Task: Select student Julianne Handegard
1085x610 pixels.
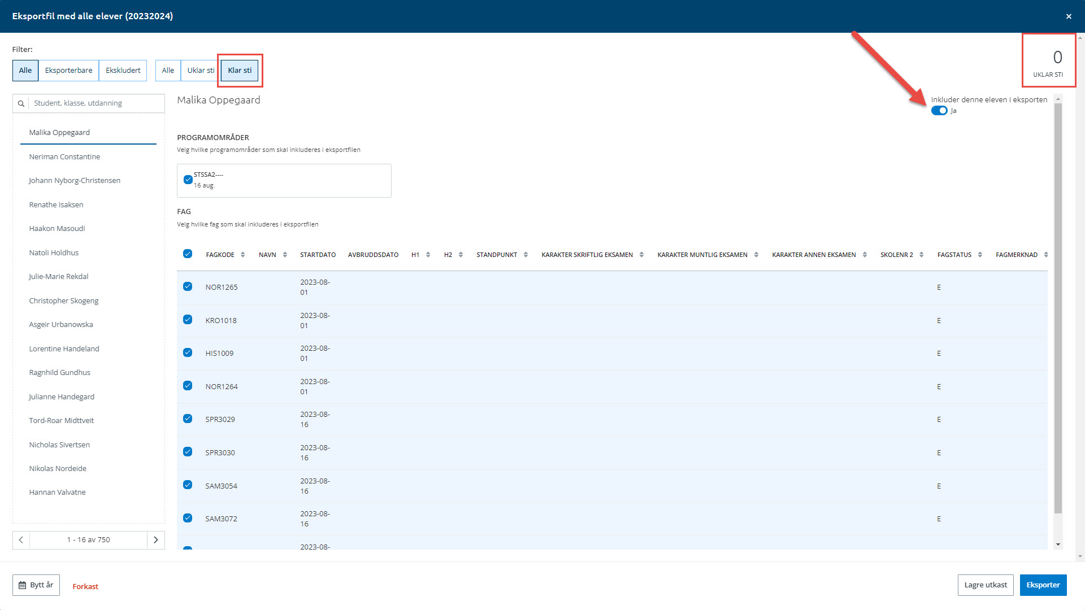Action: tap(88, 396)
